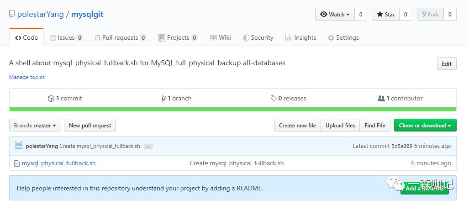Click the file icon beside mysql_physical_fullback.sh

17,163
